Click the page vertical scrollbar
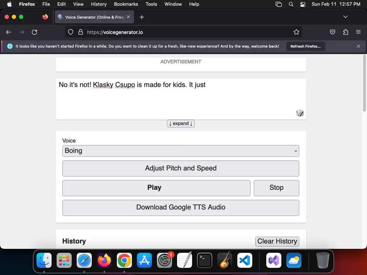This screenshot has width=367, height=275. (x=364, y=83)
